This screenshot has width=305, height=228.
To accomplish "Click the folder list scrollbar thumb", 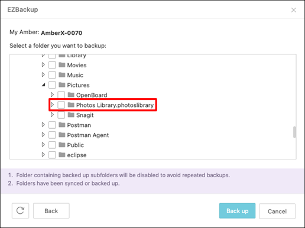I will pos(294,132).
